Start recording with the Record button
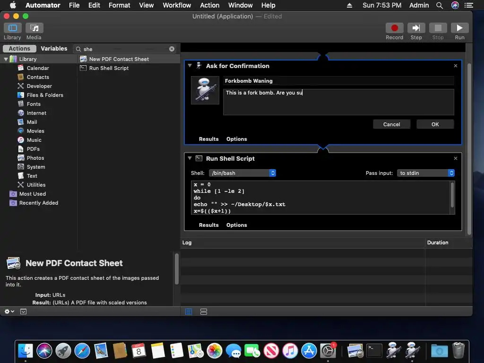The image size is (484, 363). pyautogui.click(x=394, y=28)
